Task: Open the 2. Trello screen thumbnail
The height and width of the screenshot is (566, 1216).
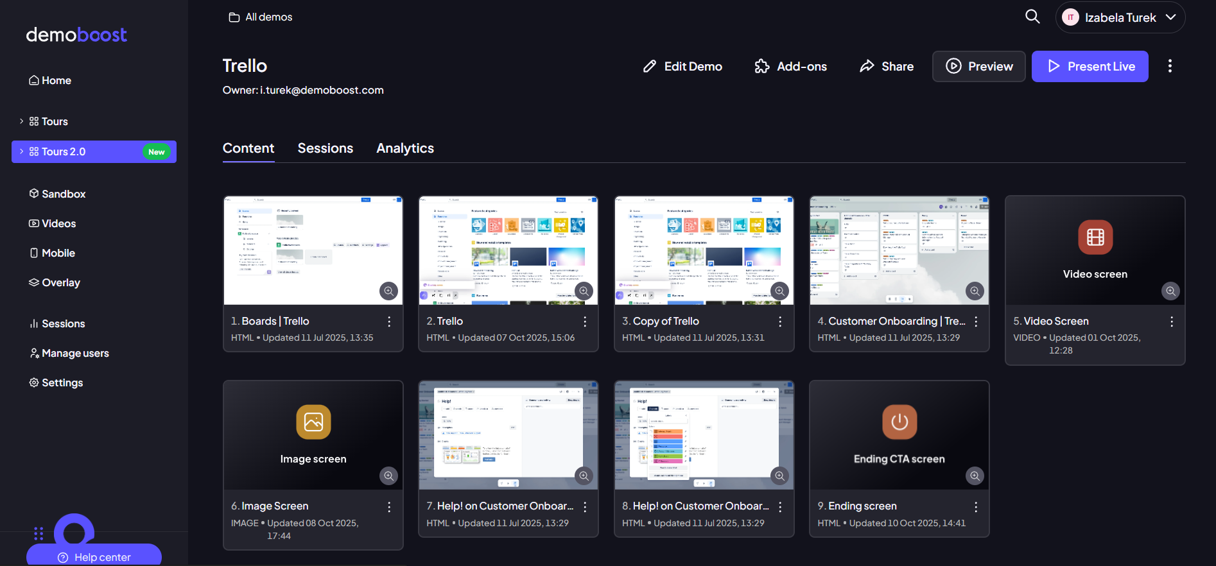Action: tap(508, 250)
